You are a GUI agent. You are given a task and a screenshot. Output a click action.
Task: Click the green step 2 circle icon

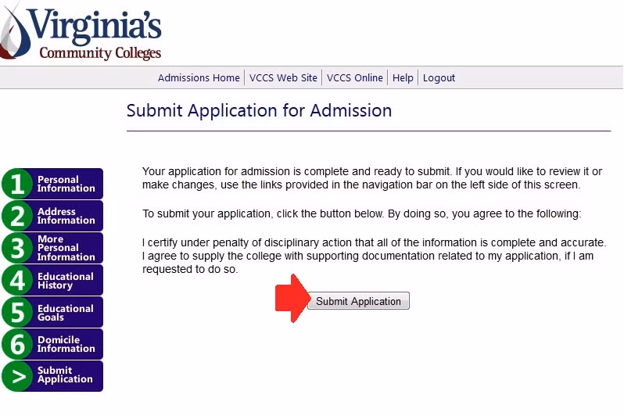tap(16, 217)
